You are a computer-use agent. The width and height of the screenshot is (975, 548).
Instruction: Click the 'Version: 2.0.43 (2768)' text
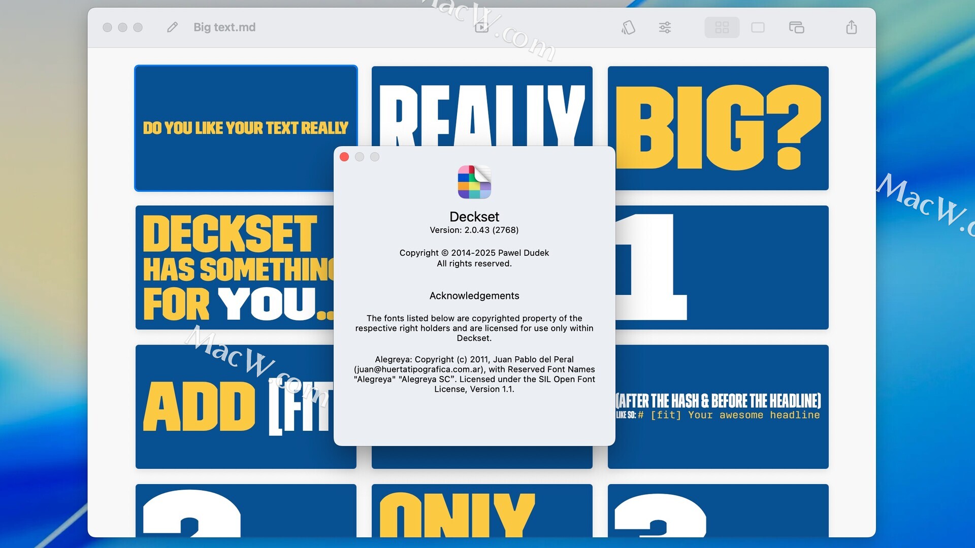tap(474, 230)
